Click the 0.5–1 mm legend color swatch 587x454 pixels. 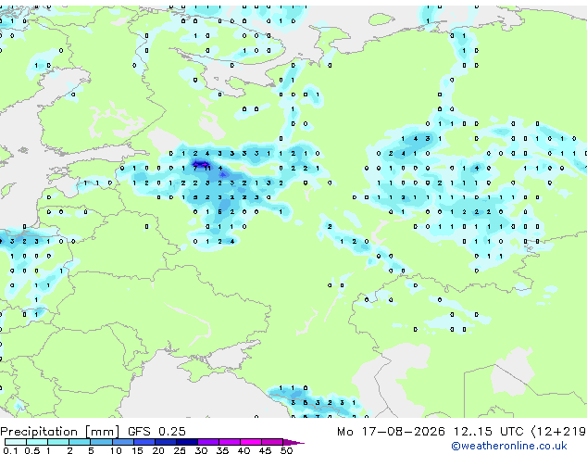(x=37, y=442)
